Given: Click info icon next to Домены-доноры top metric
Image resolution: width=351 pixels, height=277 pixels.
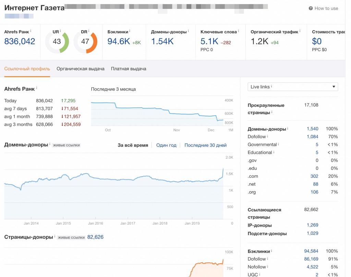Looking at the screenshot, I should 188,31.
